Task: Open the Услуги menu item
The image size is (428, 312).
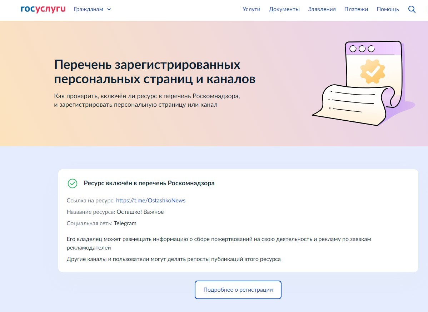Action: point(252,9)
